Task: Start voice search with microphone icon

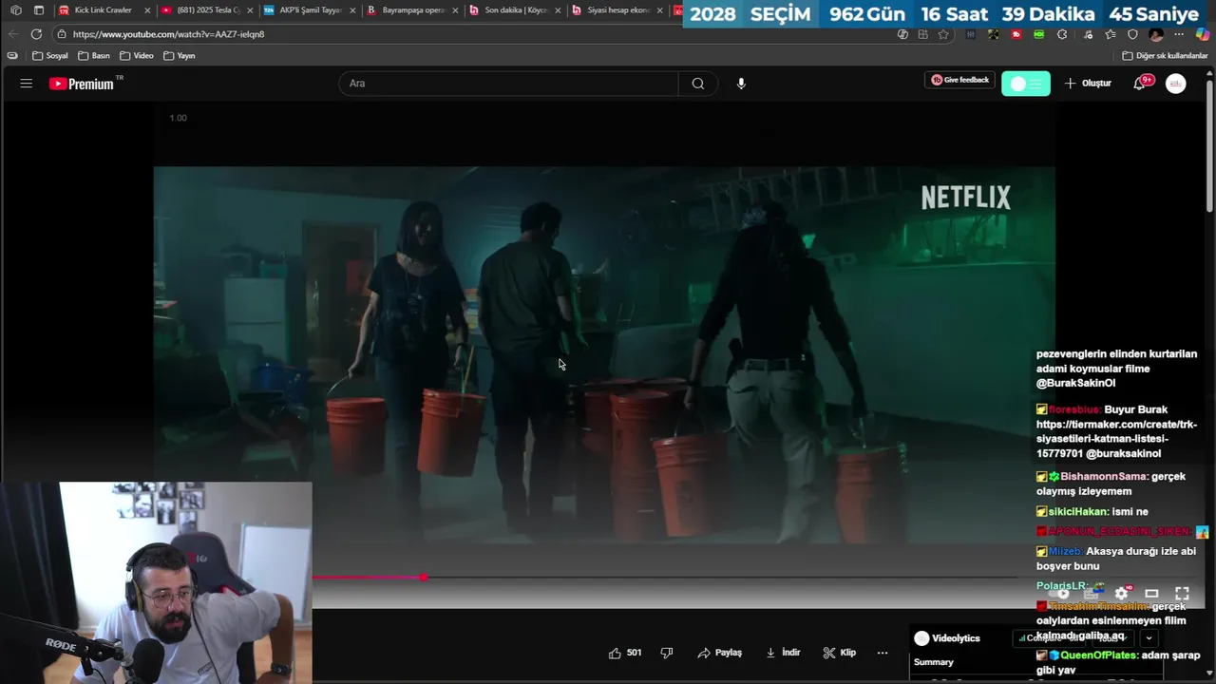Action: pos(741,84)
